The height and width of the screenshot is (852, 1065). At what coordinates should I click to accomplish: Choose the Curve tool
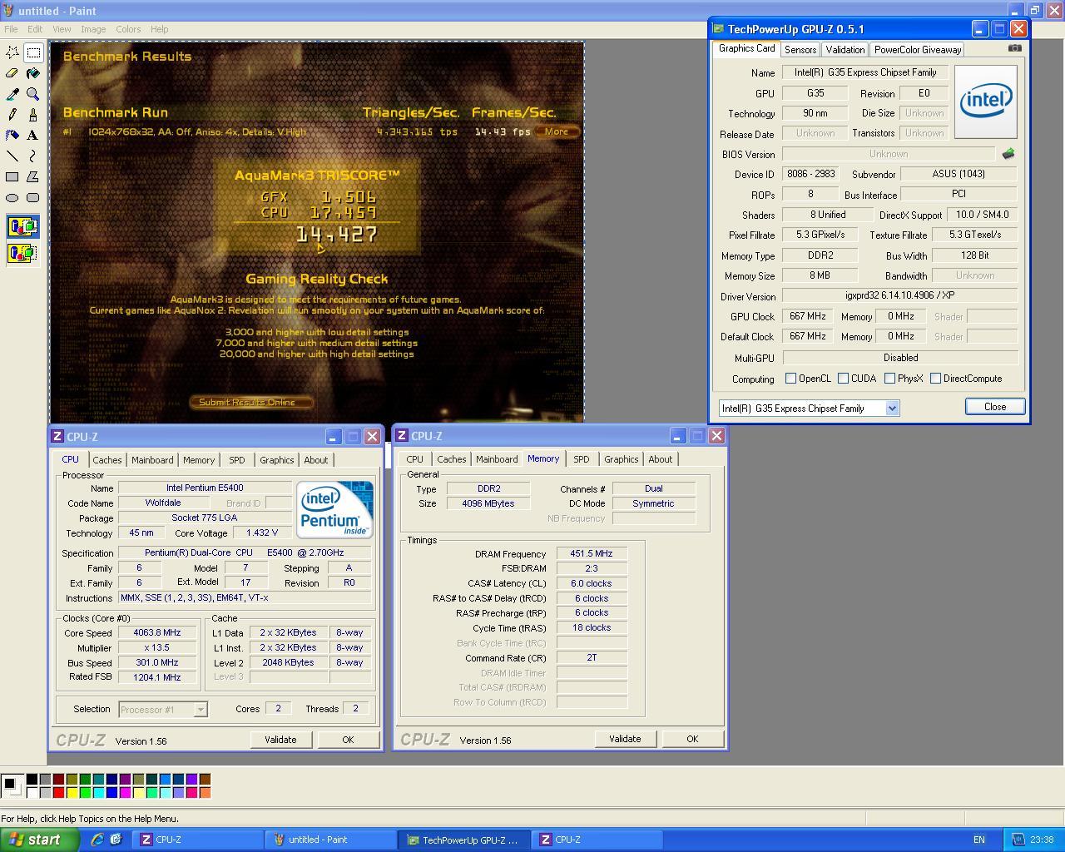[x=33, y=156]
